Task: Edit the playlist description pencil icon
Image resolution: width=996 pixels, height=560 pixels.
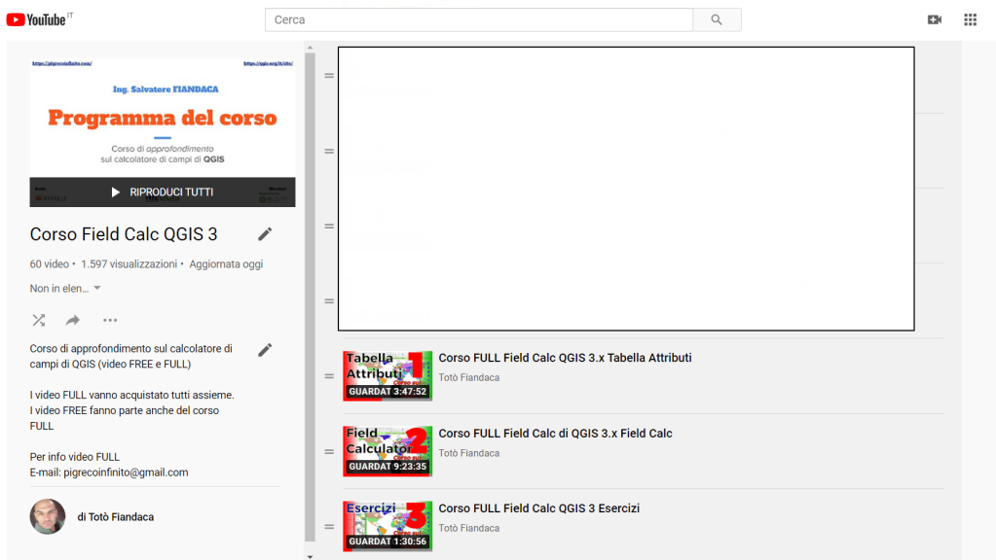Action: tap(265, 350)
